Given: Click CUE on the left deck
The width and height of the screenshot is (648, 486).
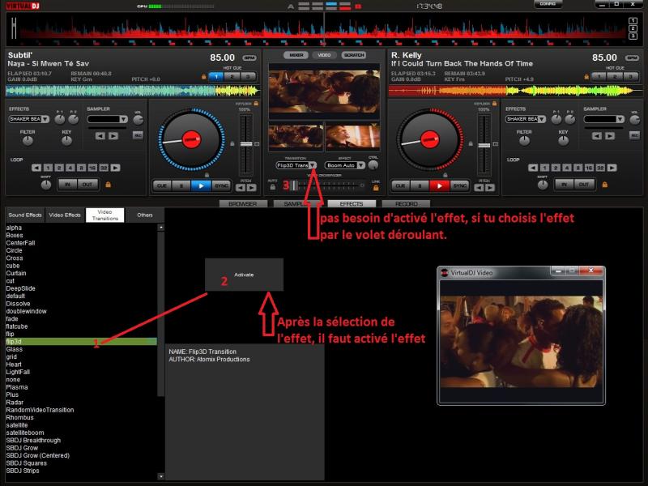Looking at the screenshot, I should pyautogui.click(x=162, y=185).
